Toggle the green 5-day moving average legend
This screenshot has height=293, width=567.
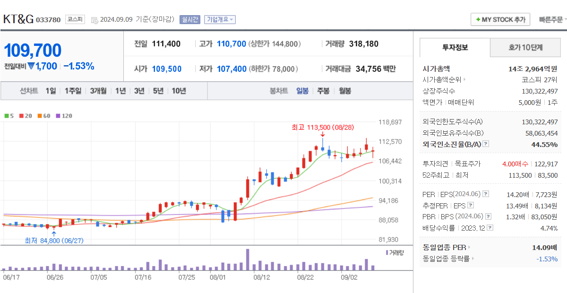pyautogui.click(x=9, y=115)
